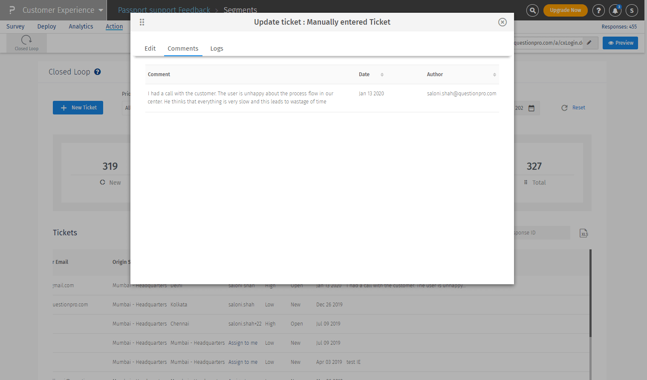Image resolution: width=647 pixels, height=380 pixels.
Task: Open the Deploy menu
Action: pos(46,26)
